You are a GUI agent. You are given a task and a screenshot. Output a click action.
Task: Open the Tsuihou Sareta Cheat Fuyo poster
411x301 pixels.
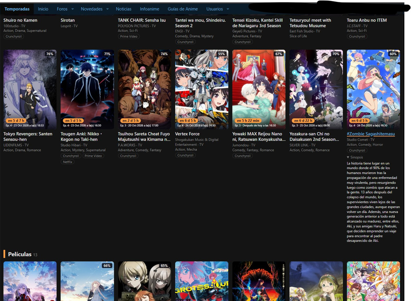coord(144,90)
